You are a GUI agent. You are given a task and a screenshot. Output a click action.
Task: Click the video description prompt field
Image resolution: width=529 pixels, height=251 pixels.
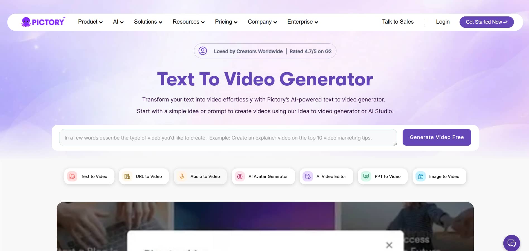228,138
